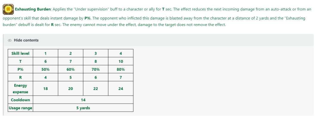317x119 pixels.
Task: Click the 5 yards usage range cell
Action: [83, 108]
